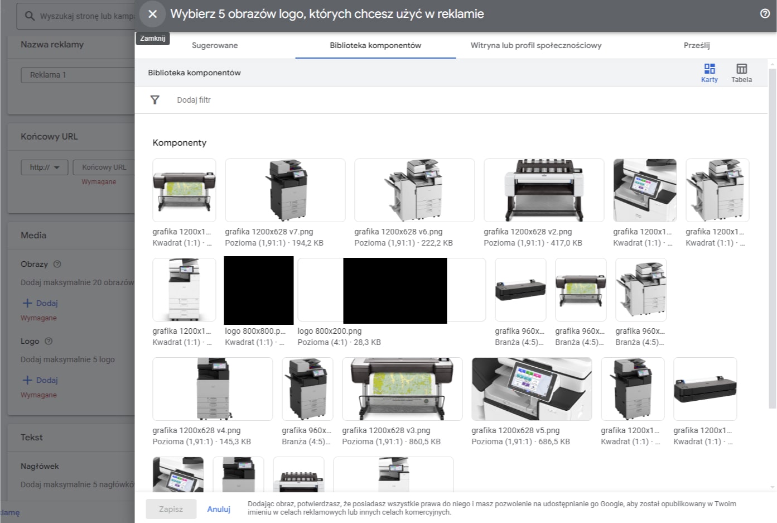Screen dimensions: 777x523
Task: Click 'Pozioma (1,91:1) · 222,2 KB' text
Action: point(404,243)
